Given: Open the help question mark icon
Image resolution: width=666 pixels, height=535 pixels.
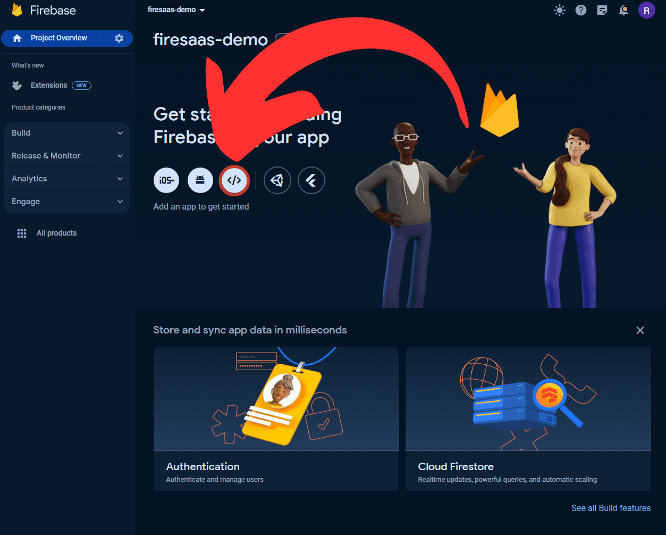Looking at the screenshot, I should pos(581,10).
